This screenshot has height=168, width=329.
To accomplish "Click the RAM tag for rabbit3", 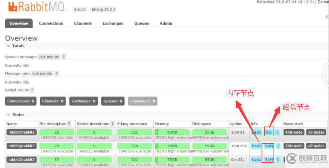I will (269, 160).
